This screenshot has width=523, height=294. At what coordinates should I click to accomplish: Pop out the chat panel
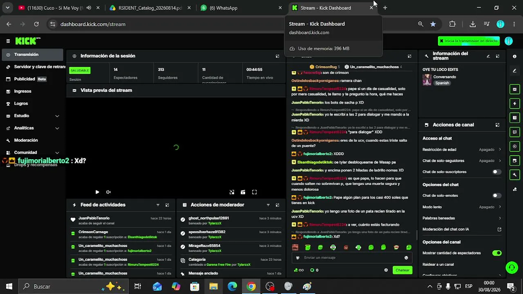[x=409, y=56]
